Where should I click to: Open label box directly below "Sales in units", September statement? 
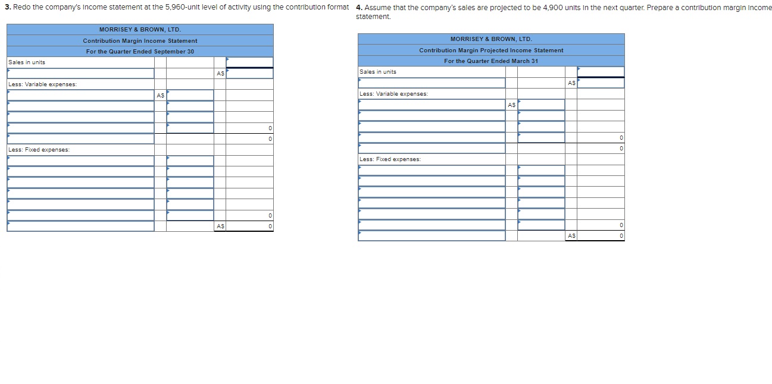pos(80,73)
